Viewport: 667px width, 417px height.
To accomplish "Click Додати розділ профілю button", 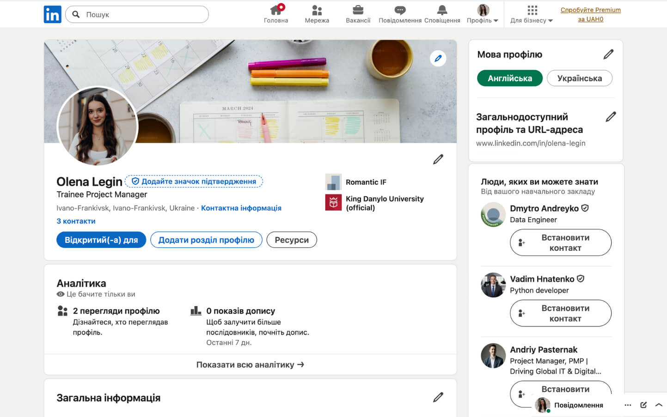I will click(x=206, y=240).
